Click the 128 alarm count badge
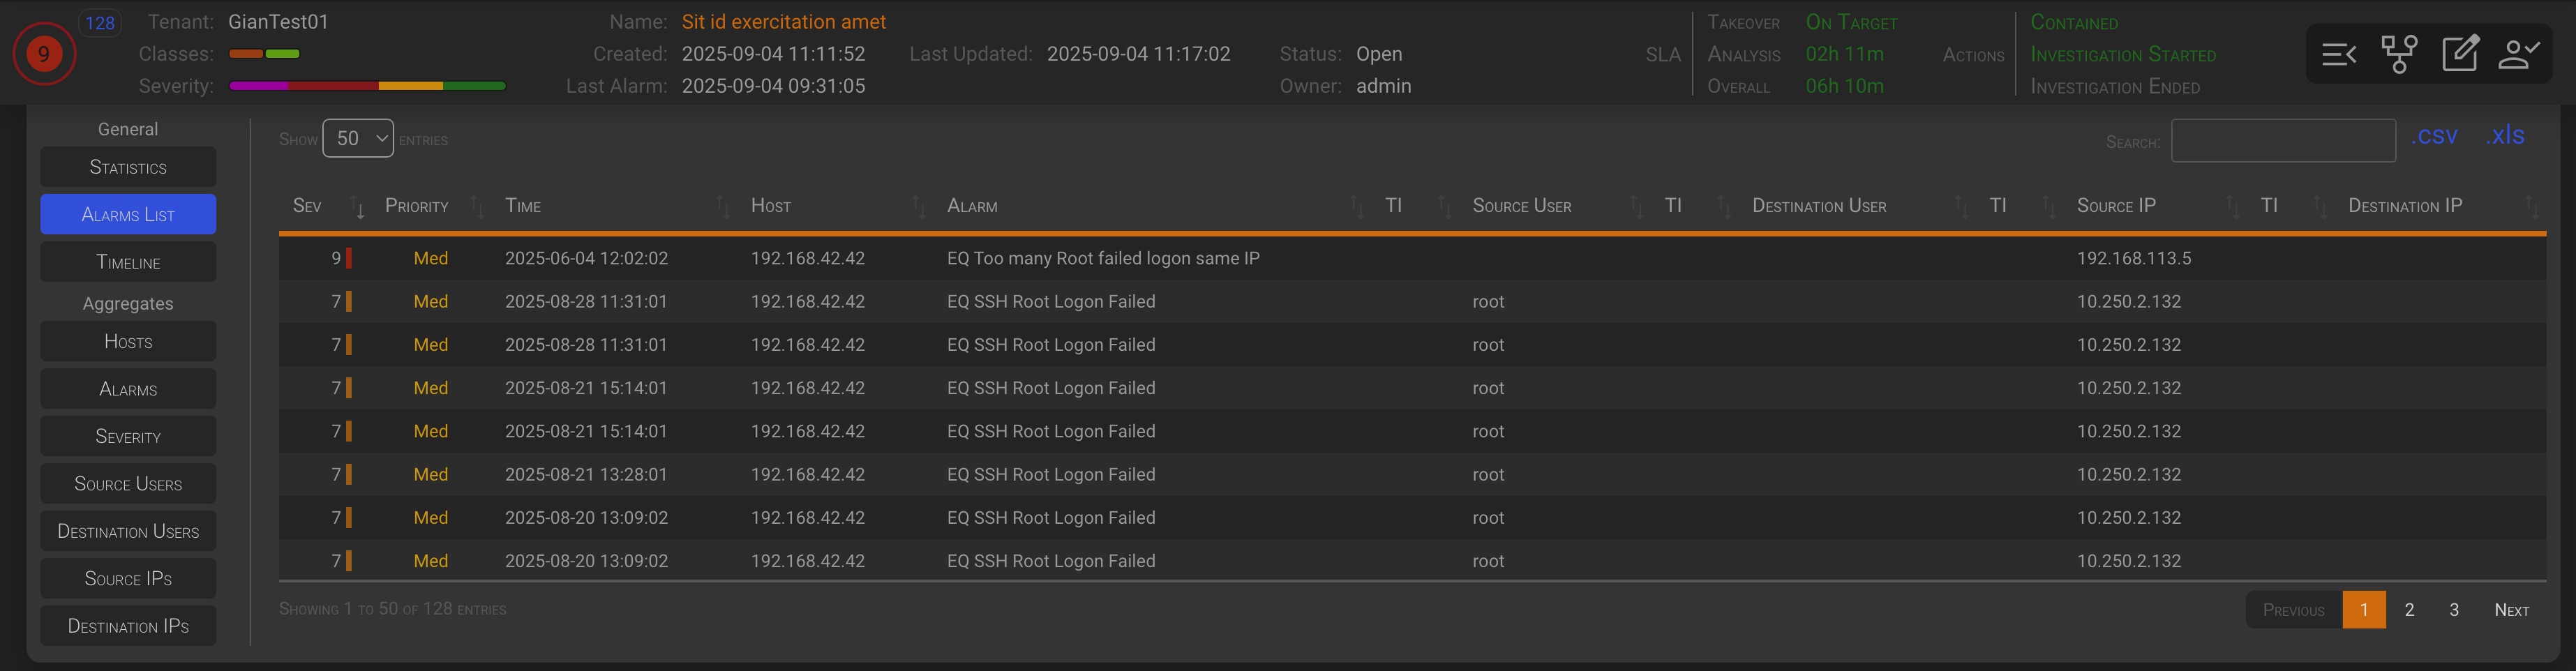The image size is (2576, 671). 100,23
